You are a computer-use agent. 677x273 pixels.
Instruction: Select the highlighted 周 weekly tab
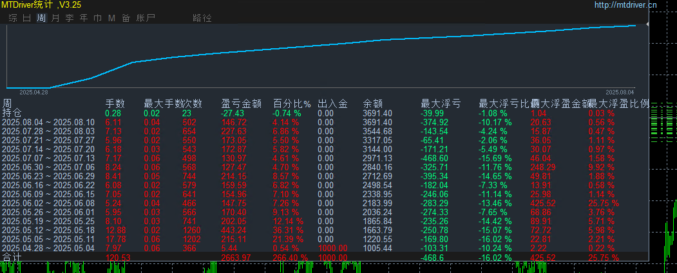tap(41, 18)
